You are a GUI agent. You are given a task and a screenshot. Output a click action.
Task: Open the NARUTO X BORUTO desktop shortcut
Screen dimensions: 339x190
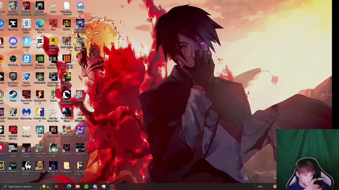point(13,8)
